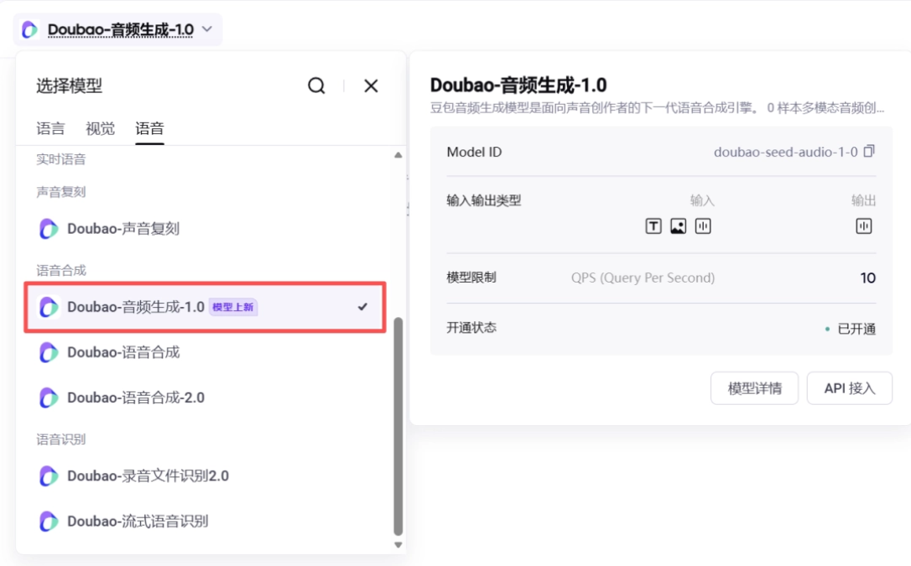
Task: Click the audio output type icon
Action: [x=864, y=226]
